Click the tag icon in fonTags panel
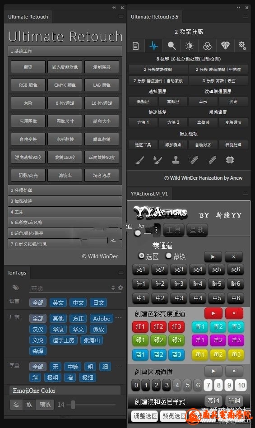Screen dimensions: 255x428 tap(15, 288)
